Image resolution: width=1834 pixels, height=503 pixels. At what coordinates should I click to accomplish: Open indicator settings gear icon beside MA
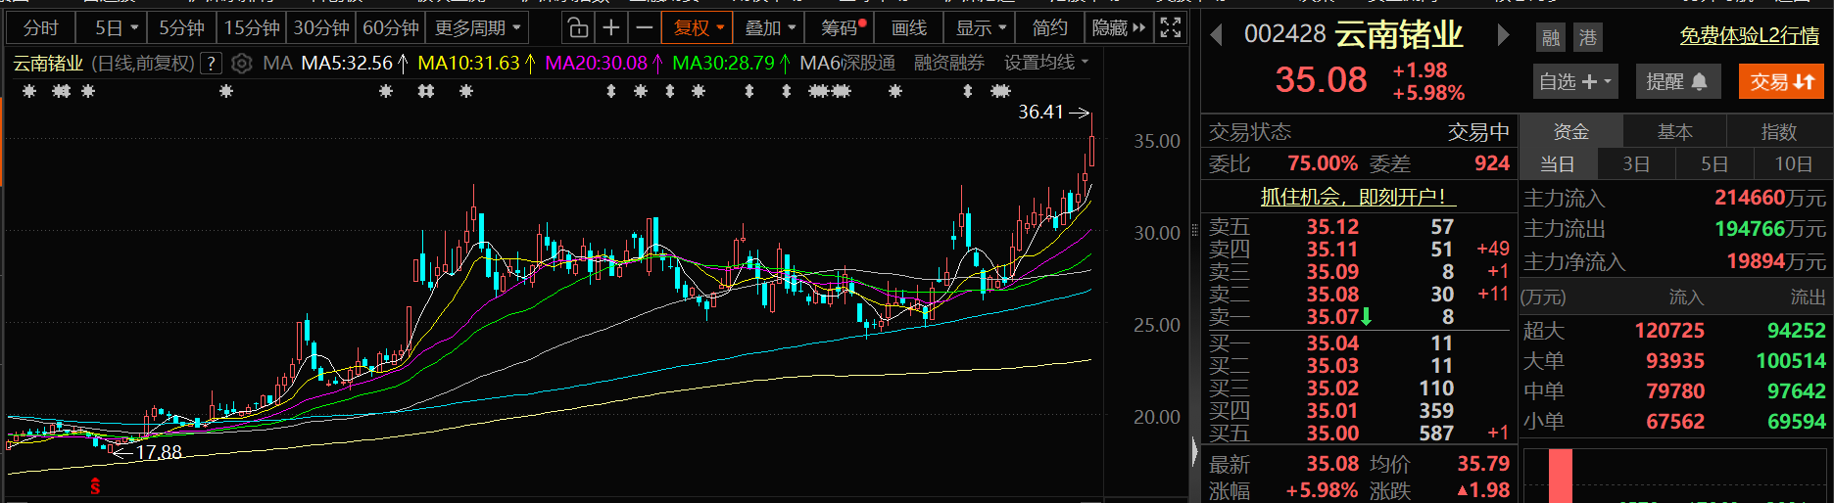242,64
